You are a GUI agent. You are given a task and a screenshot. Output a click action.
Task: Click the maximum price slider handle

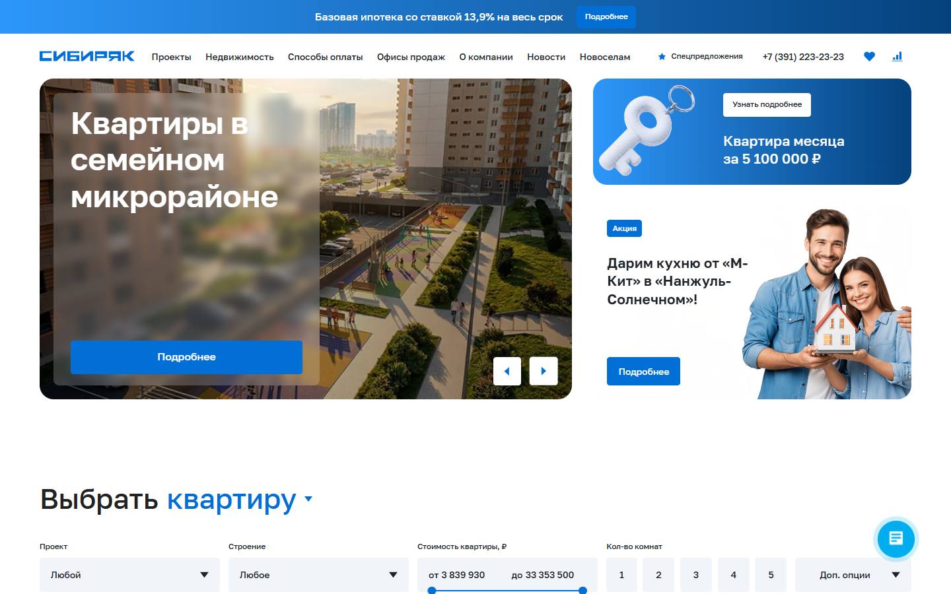tap(582, 591)
